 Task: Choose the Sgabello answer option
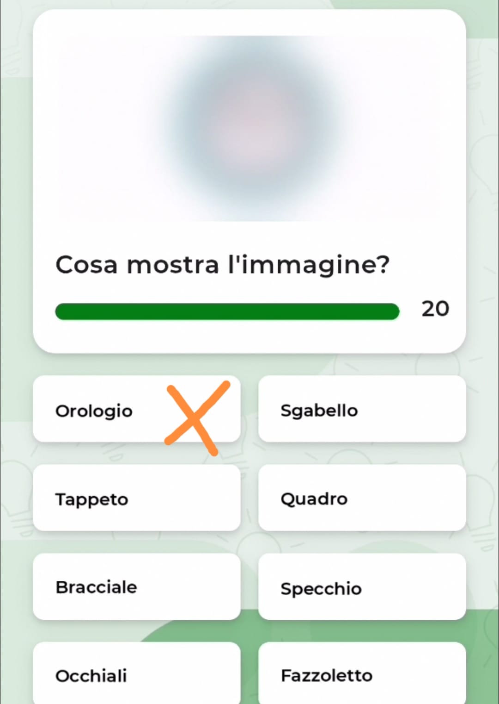point(362,409)
